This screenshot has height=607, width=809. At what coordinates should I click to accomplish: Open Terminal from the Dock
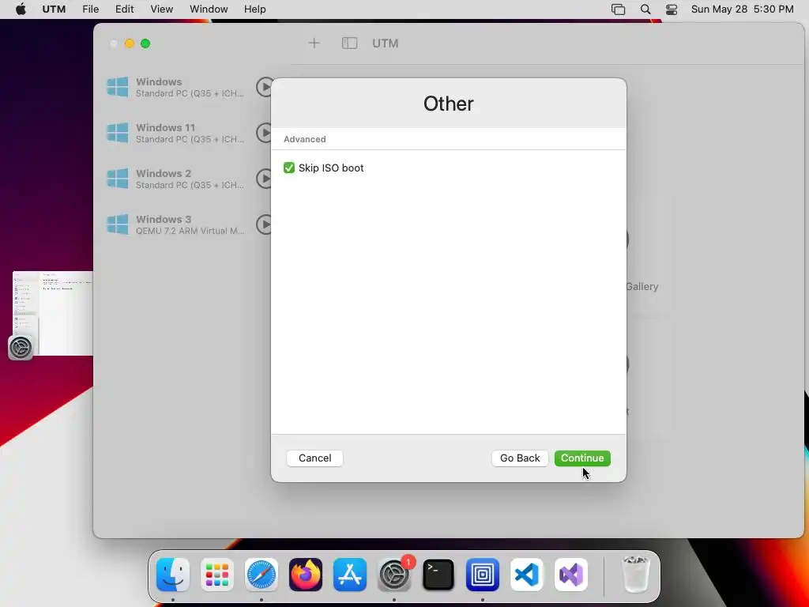point(438,575)
